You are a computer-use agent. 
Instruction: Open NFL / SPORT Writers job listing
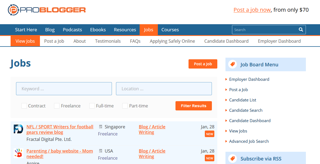pos(60,129)
